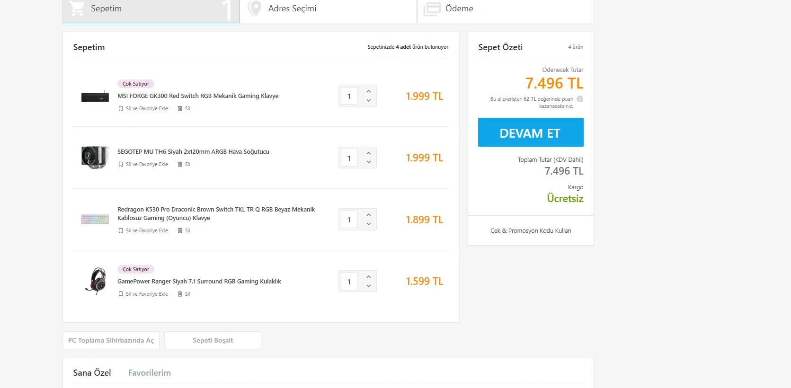Image resolution: width=791 pixels, height=388 pixels.
Task: Click Çok Satıyor badge on GamePower headset
Action: [136, 269]
